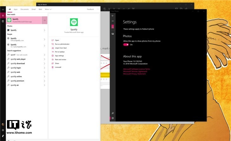Screen dimensions: 231x141
Task: Toggle off showing photos from my phone
Action: point(126,45)
